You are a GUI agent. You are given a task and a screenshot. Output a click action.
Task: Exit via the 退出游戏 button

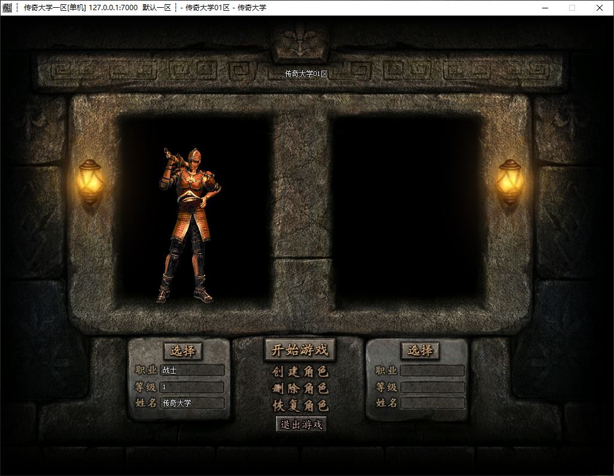(x=301, y=425)
